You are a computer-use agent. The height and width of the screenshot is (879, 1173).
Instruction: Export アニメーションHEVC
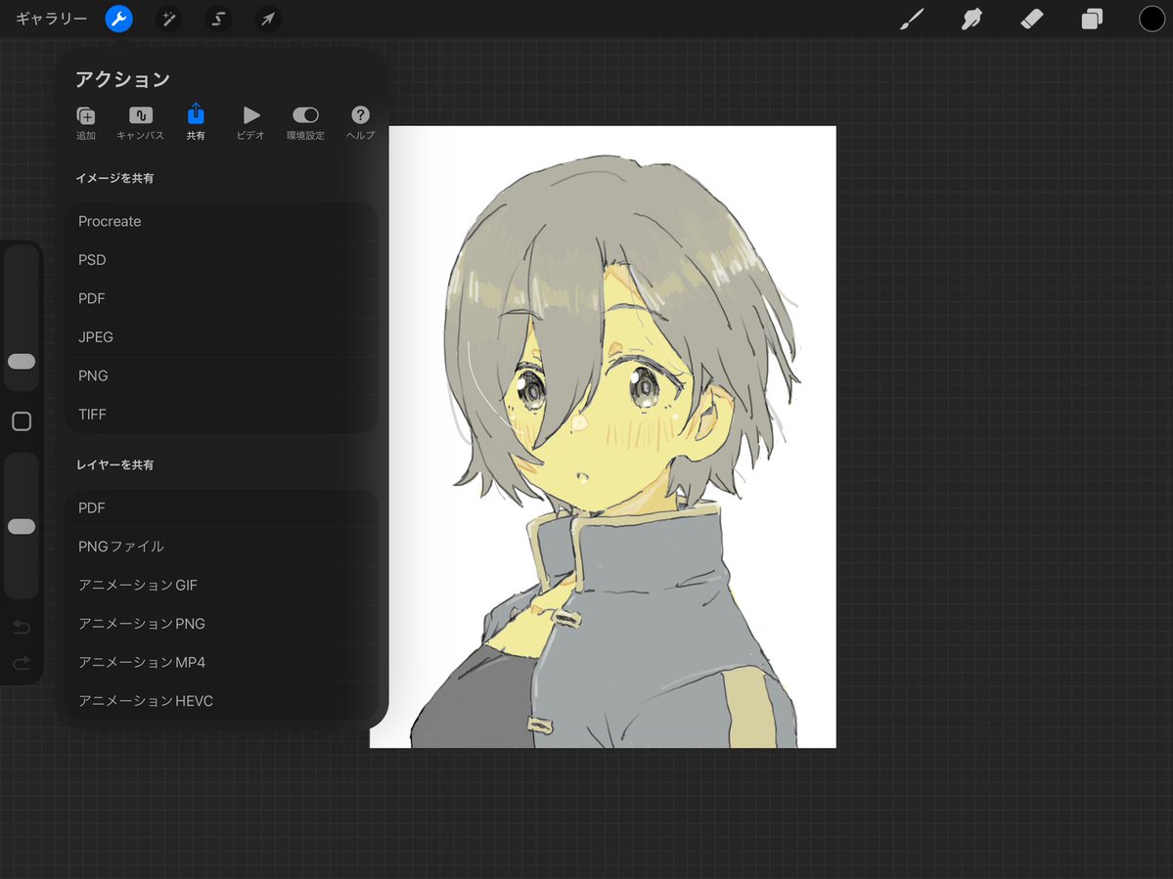pyautogui.click(x=221, y=701)
